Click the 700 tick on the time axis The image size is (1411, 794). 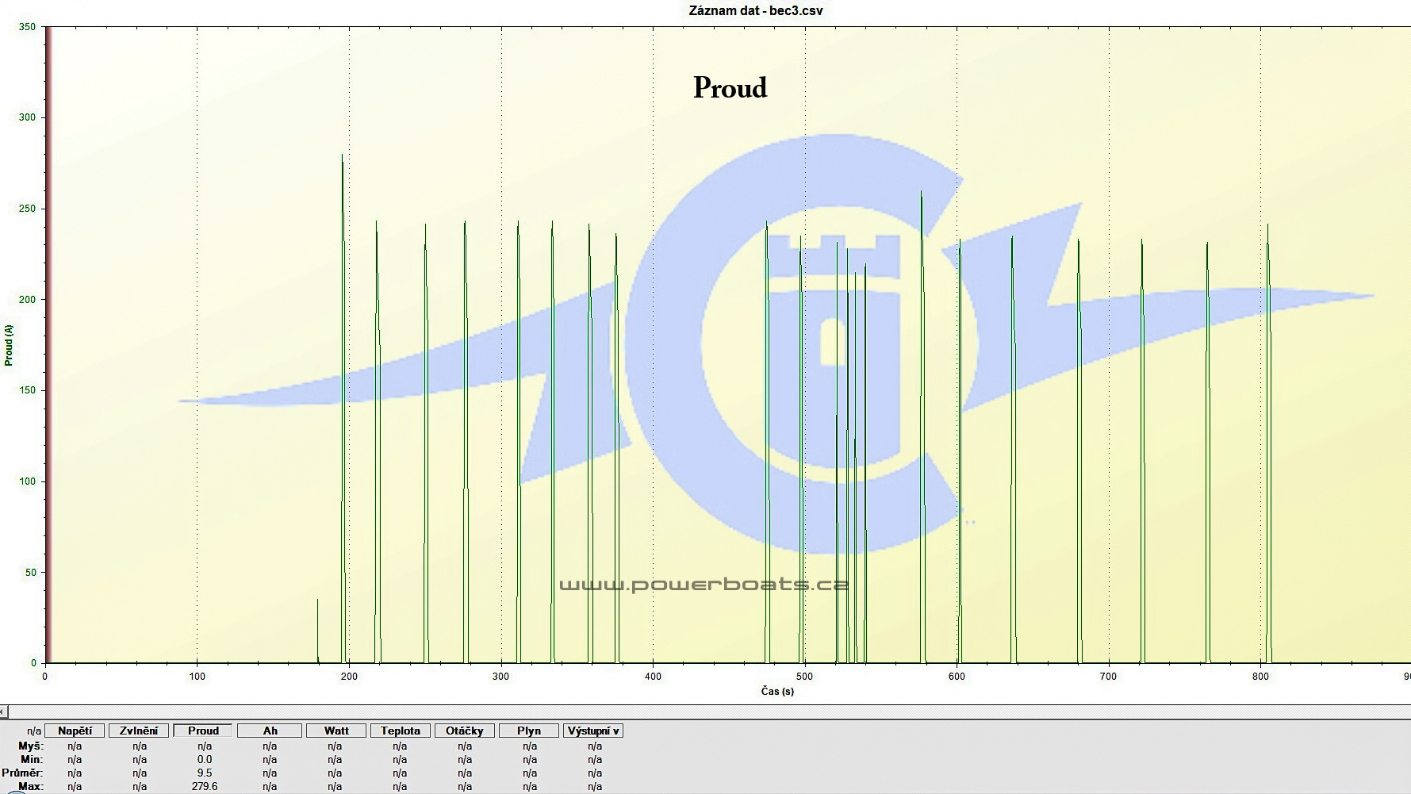(x=1108, y=677)
